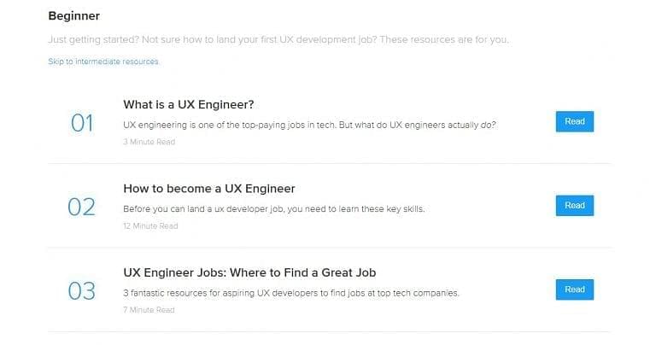
Task: Select the What is a UX Engineer? title
Action: pos(188,104)
